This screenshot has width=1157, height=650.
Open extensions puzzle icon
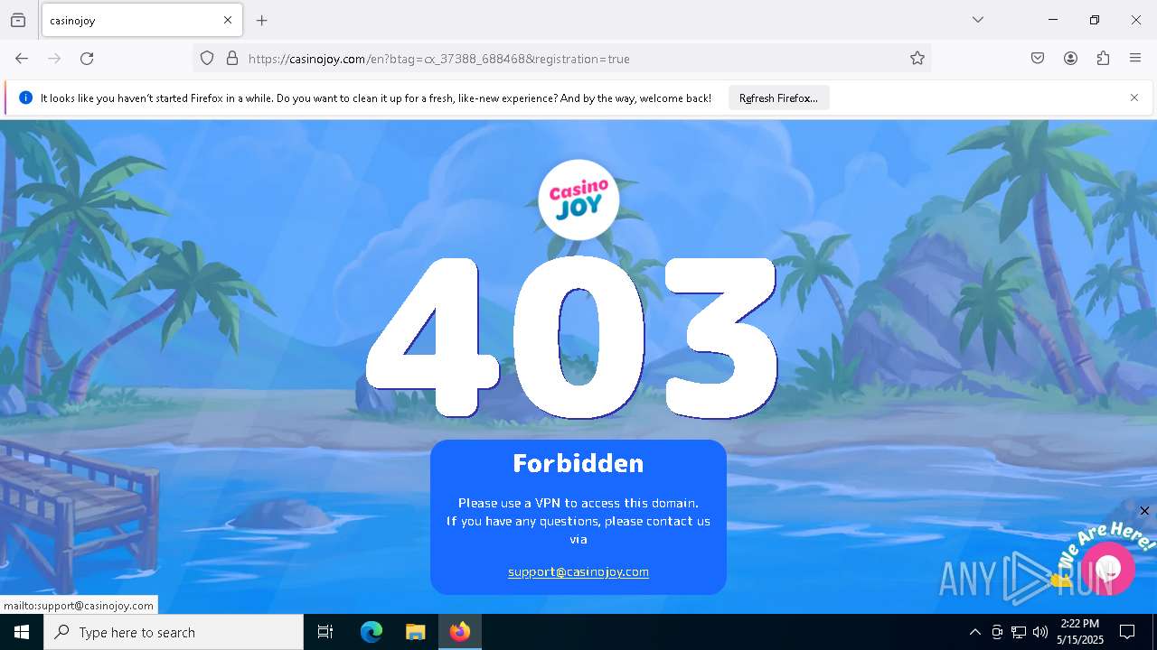point(1103,59)
